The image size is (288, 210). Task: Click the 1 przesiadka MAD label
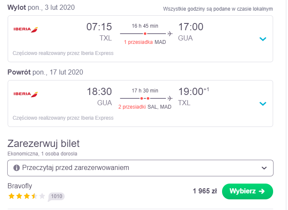pos(145,42)
